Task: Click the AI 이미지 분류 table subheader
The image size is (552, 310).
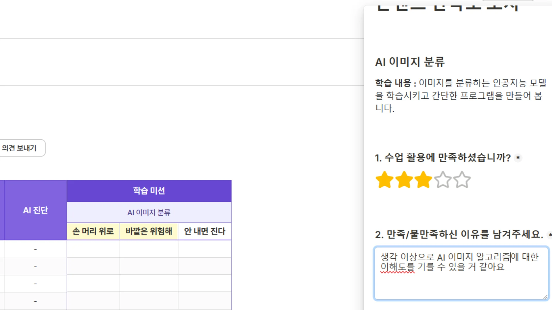Action: pyautogui.click(x=149, y=212)
